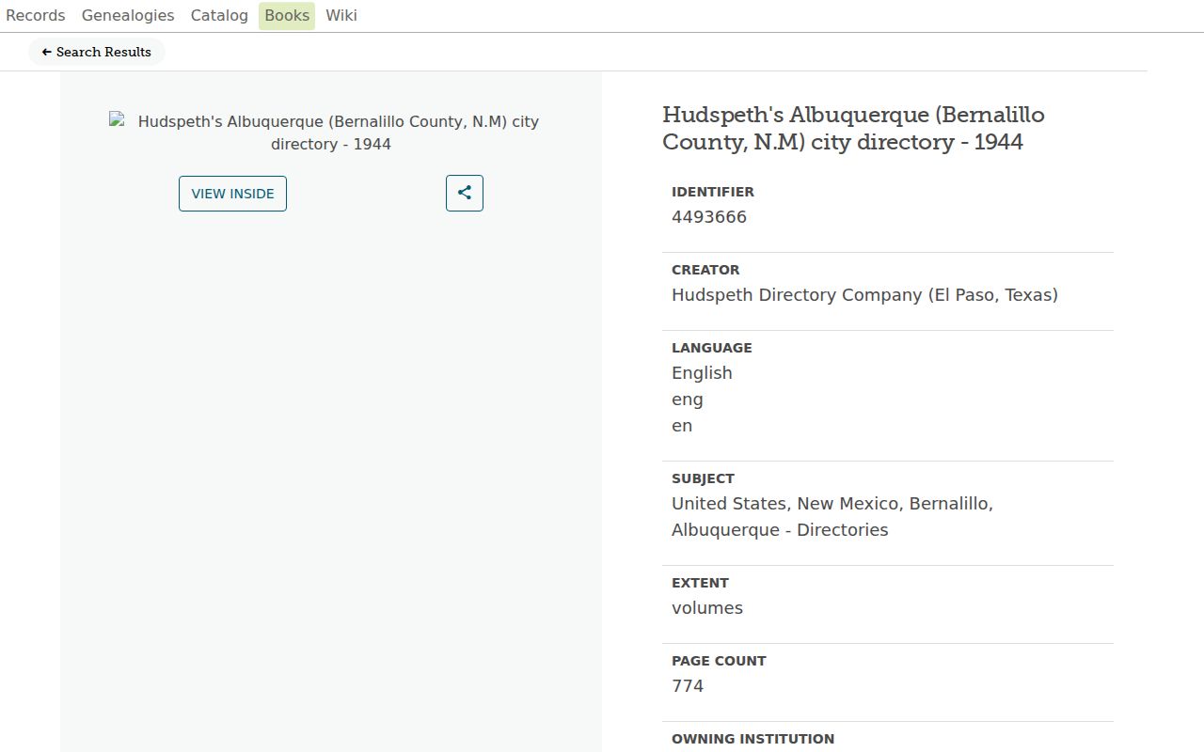Click the OWNING INSTITUTION label

(752, 739)
